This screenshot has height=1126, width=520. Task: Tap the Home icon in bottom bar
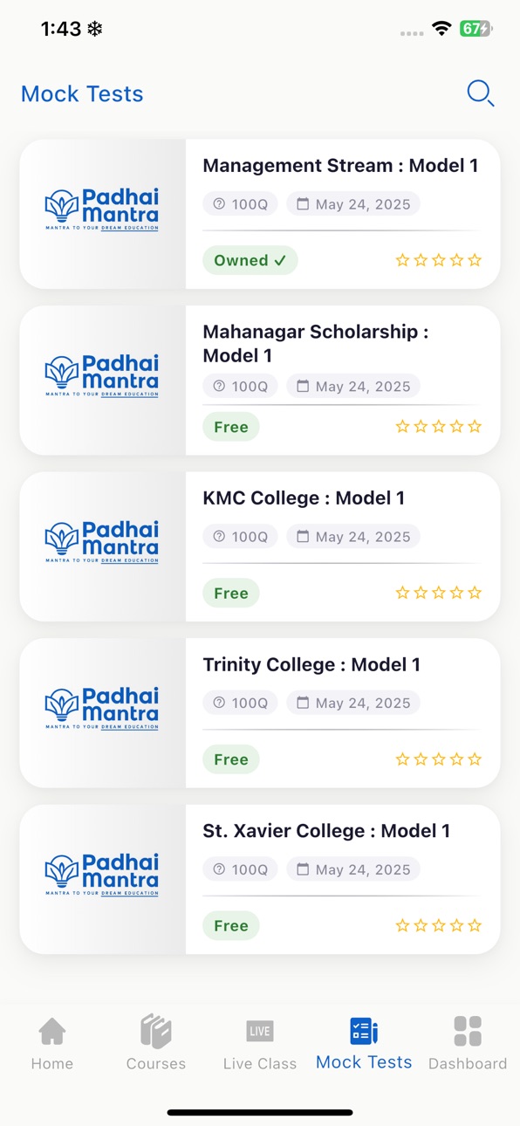(x=52, y=1032)
